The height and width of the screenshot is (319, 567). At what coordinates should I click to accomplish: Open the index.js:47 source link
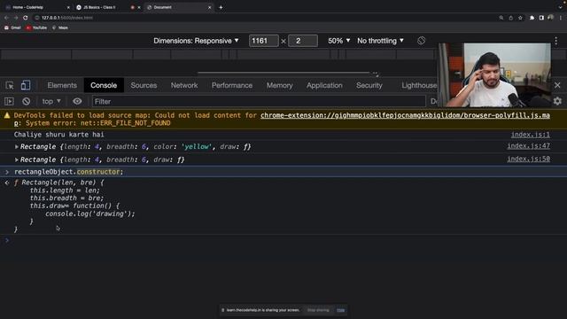[x=528, y=146]
